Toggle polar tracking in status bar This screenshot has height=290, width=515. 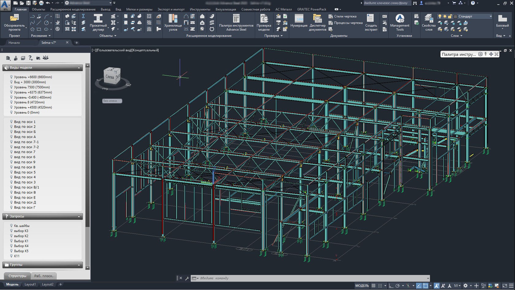(398, 286)
